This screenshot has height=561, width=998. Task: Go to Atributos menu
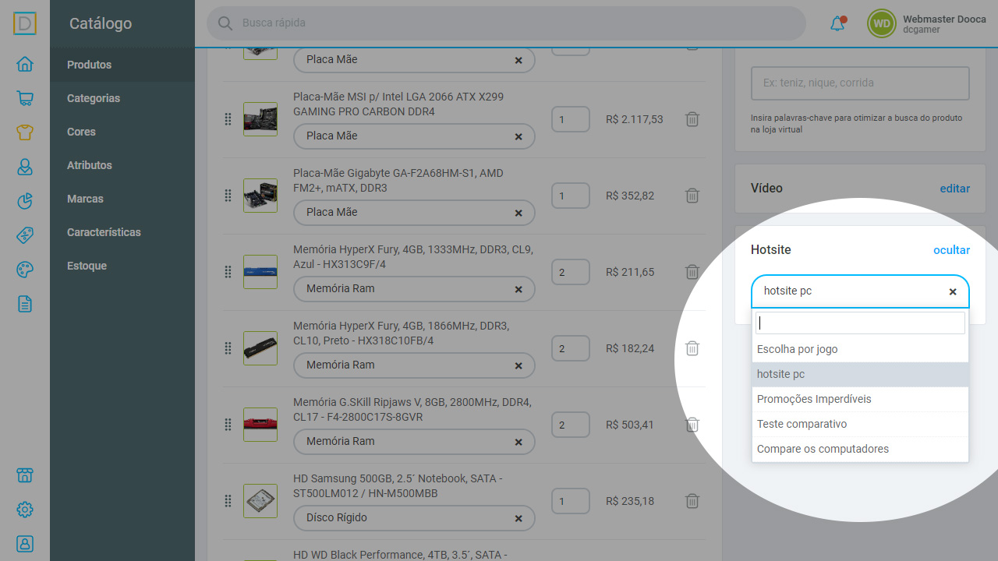click(x=122, y=165)
